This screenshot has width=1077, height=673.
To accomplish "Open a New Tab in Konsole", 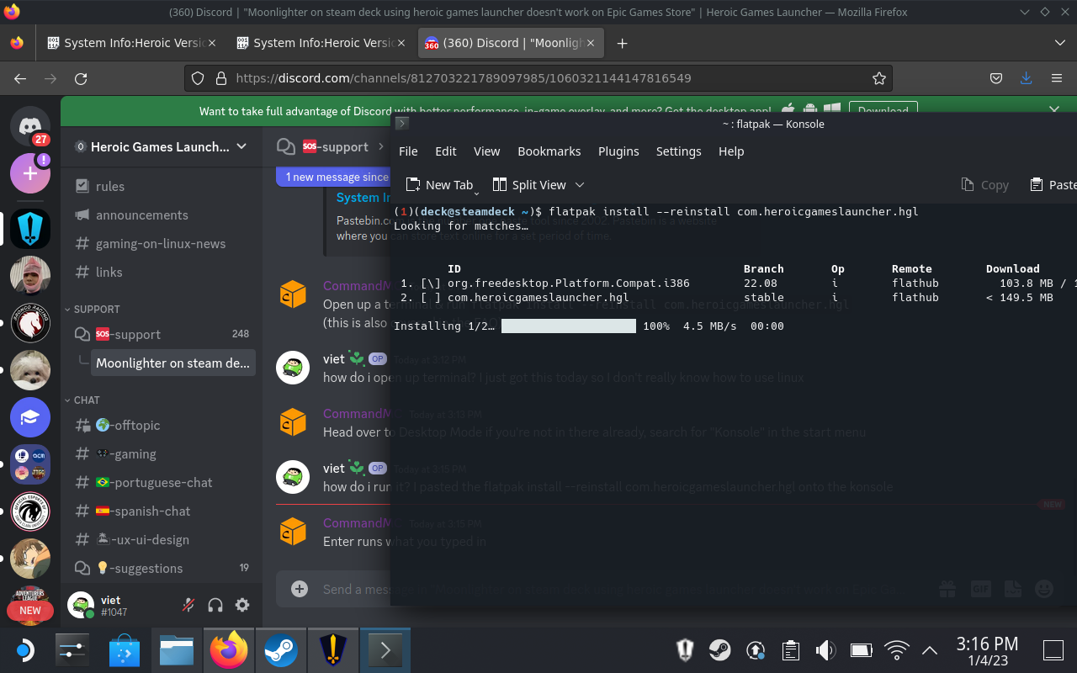I will click(x=441, y=184).
